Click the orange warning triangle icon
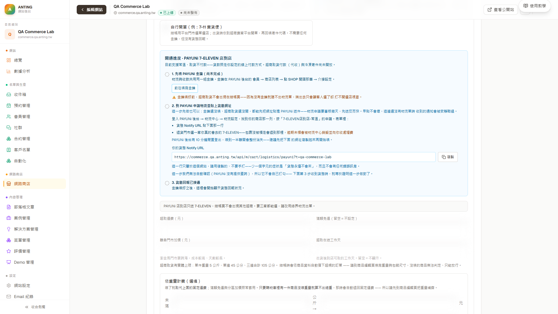 point(174,97)
